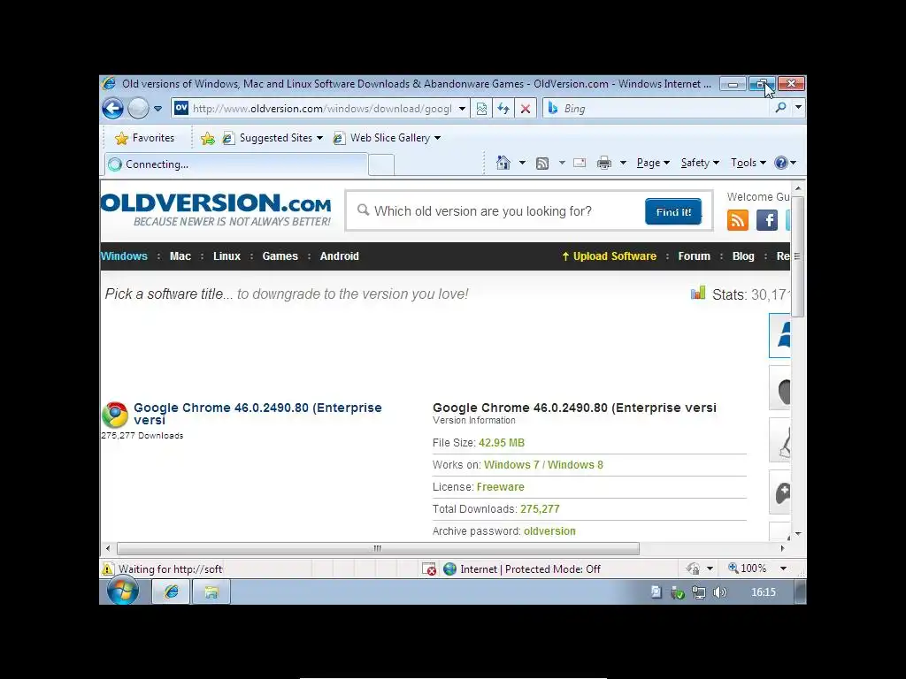This screenshot has height=679, width=906.
Task: Click the vertical scrollbar down arrow
Action: point(798,534)
